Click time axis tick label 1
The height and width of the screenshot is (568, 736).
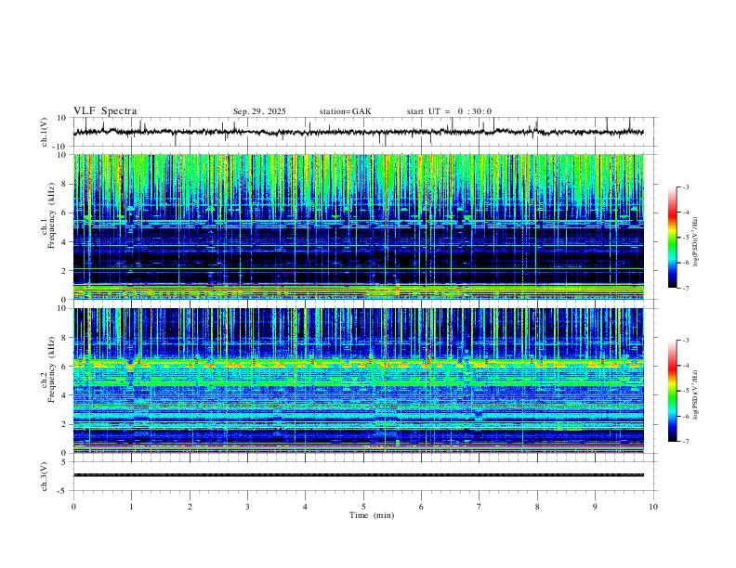[x=131, y=507]
